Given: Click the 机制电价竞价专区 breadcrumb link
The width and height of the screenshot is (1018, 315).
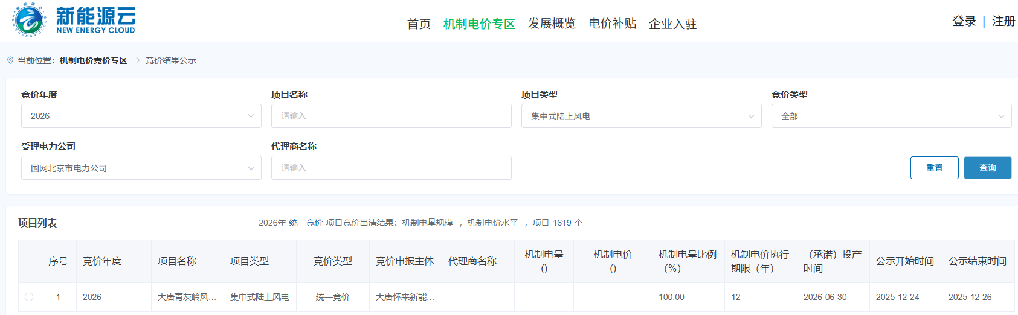Looking at the screenshot, I should pos(93,60).
